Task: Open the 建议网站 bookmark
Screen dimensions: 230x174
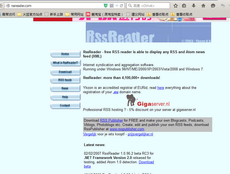Action: 135,14
